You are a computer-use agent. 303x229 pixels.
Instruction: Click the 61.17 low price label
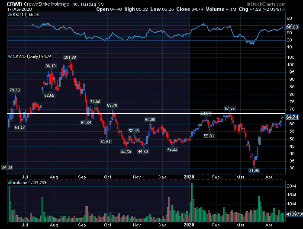point(20,127)
